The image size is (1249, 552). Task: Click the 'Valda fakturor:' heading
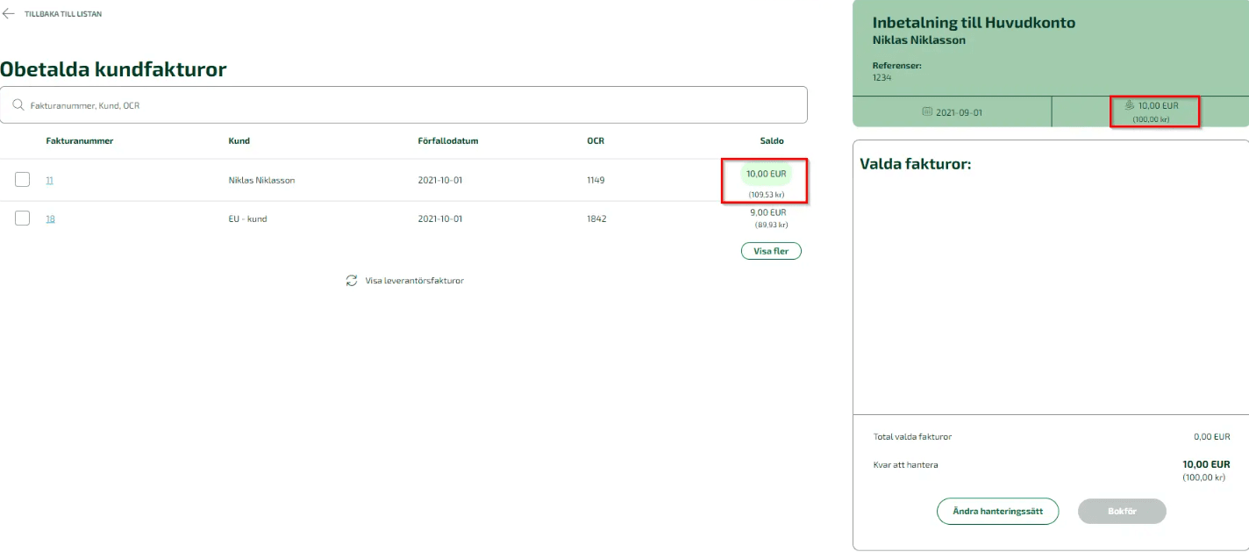coord(916,164)
